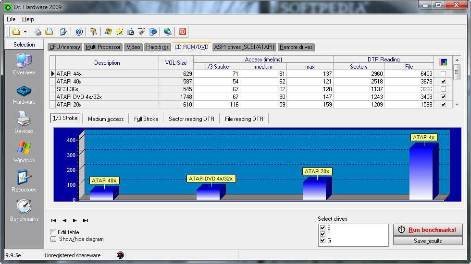The image size is (471, 264).
Task: Switch to the CPU/memory tab
Action: 64,47
